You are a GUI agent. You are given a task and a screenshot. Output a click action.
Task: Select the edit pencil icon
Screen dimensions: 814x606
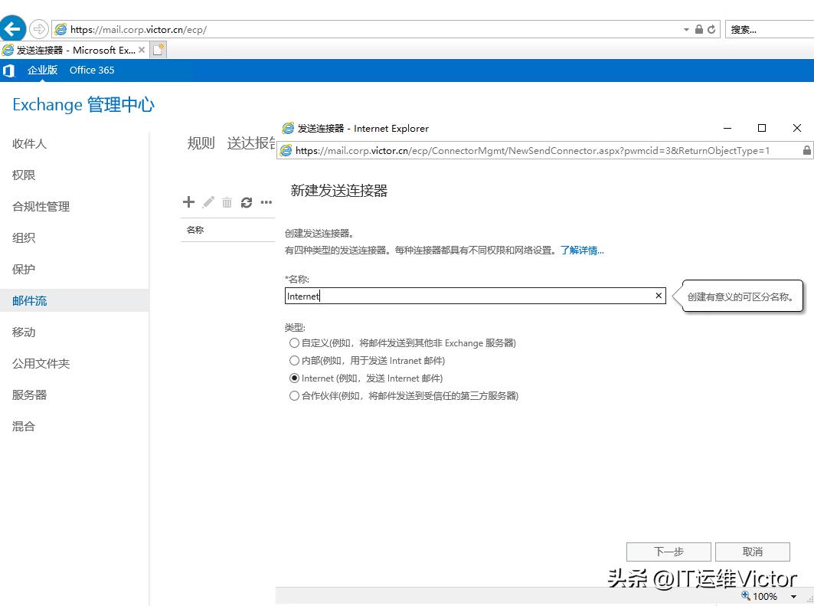tap(208, 201)
